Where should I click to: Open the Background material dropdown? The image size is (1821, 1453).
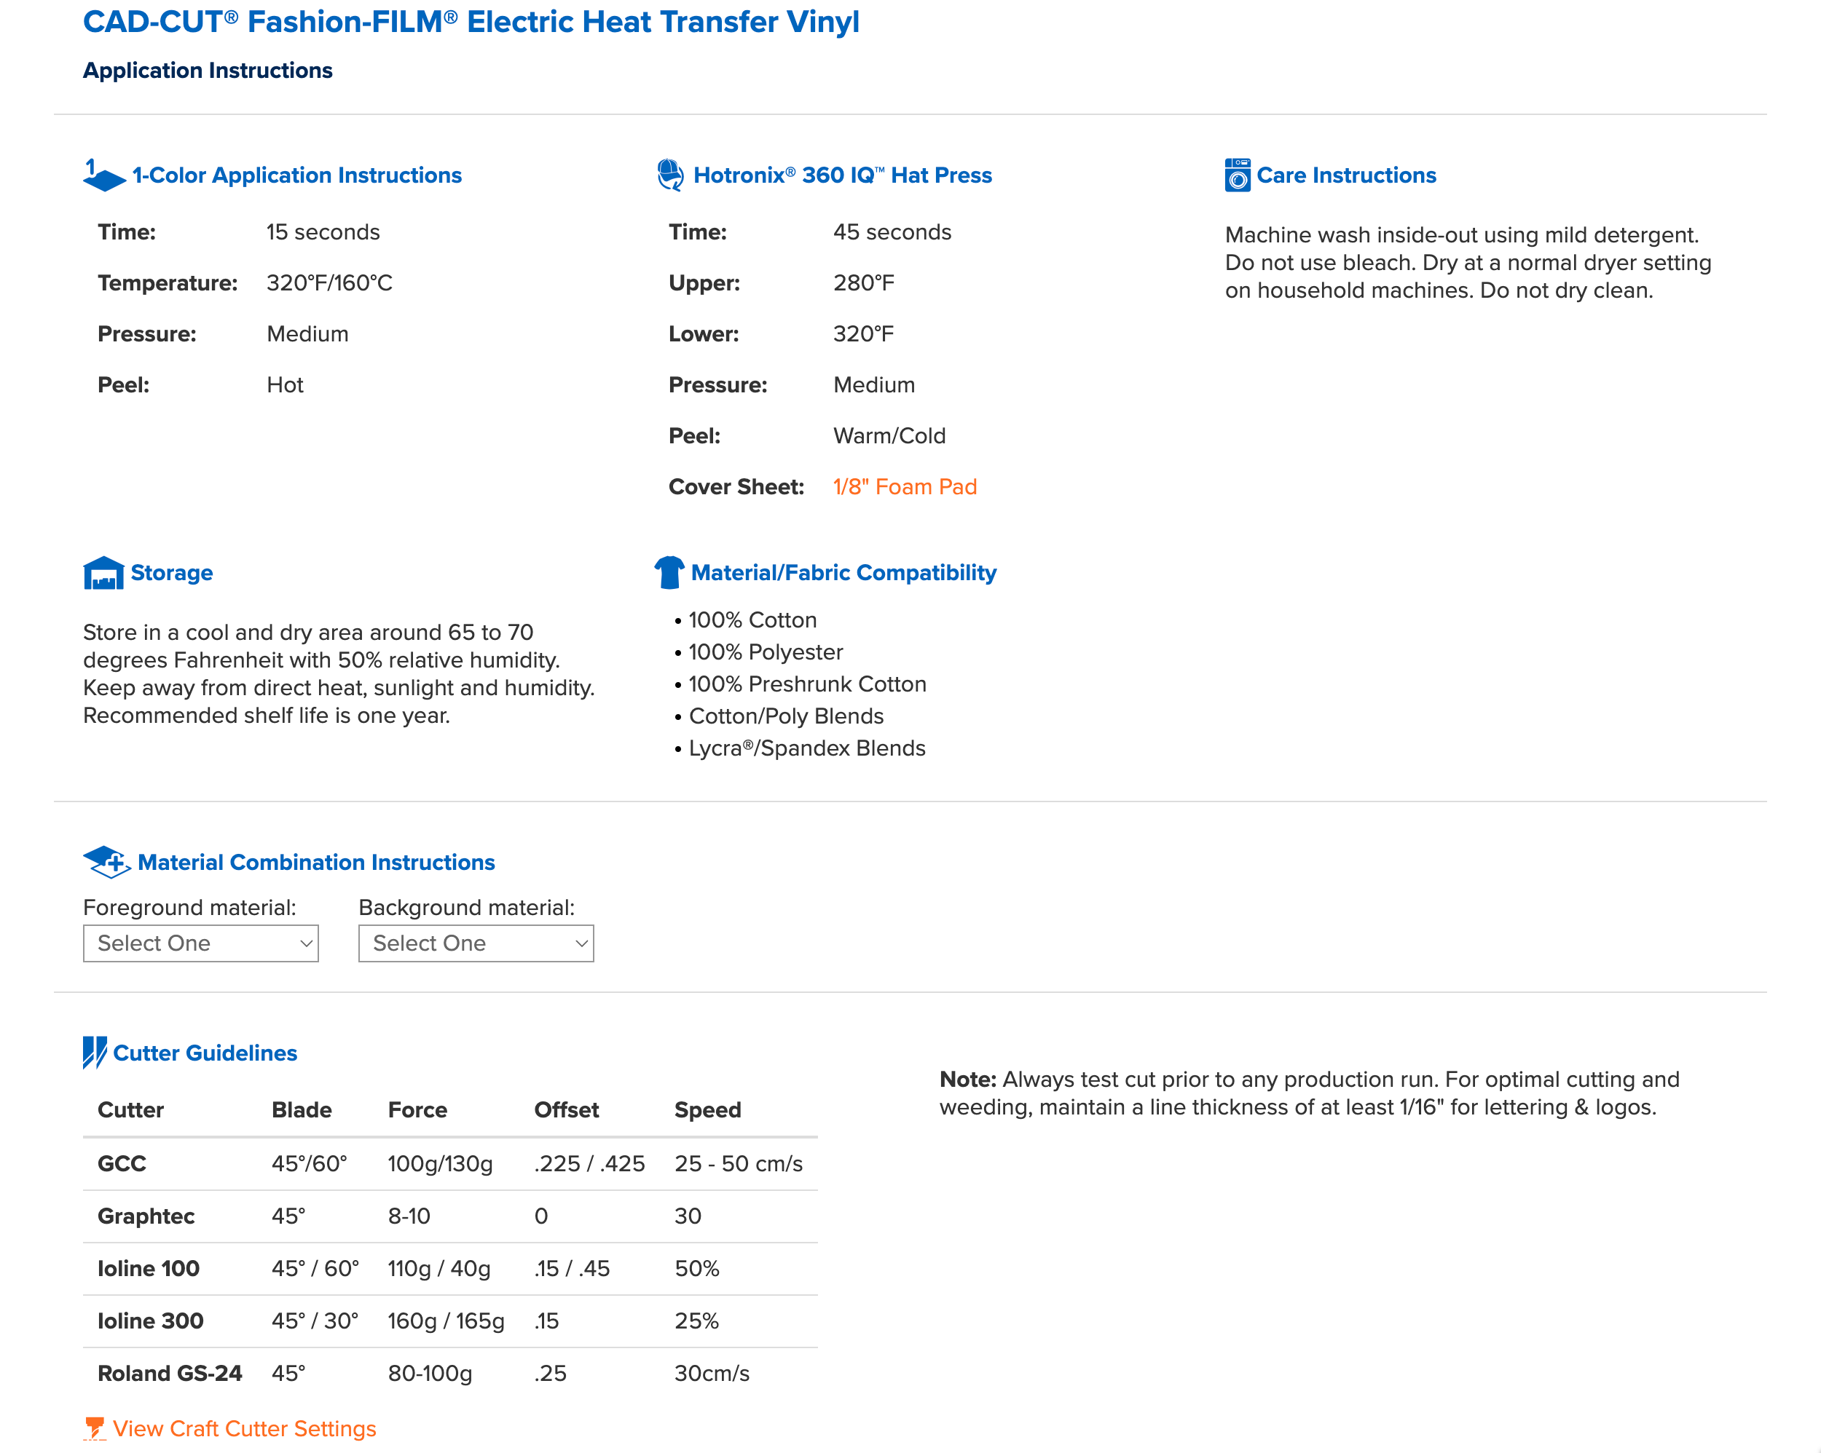point(476,943)
